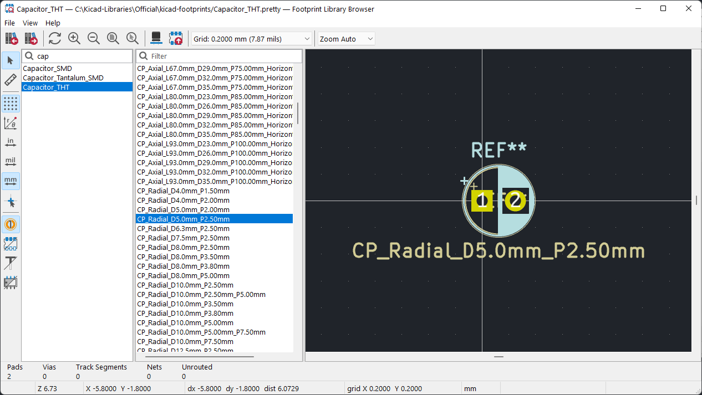
Task: Click the Z 6.73 zoom status entry
Action: click(48, 389)
